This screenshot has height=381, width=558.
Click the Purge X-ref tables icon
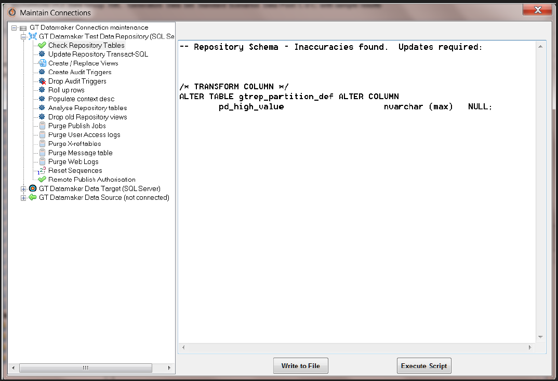click(x=42, y=144)
